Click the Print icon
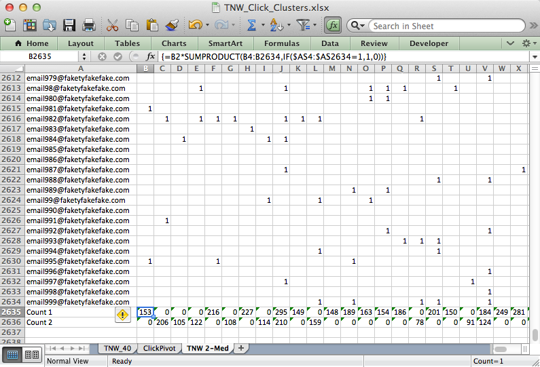 pyautogui.click(x=88, y=25)
